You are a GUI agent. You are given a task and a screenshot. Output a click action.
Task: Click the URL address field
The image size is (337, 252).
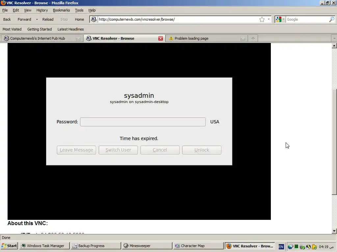(178, 19)
